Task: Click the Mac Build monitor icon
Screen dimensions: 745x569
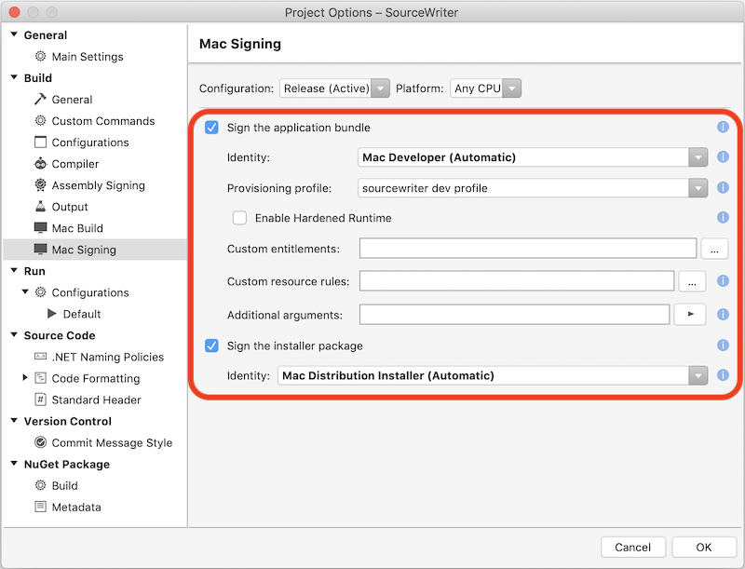Action: 40,227
